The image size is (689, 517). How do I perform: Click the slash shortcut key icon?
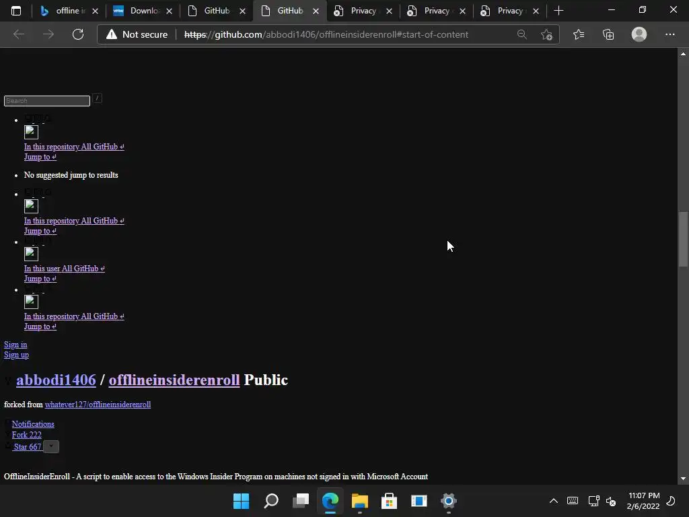click(x=98, y=98)
